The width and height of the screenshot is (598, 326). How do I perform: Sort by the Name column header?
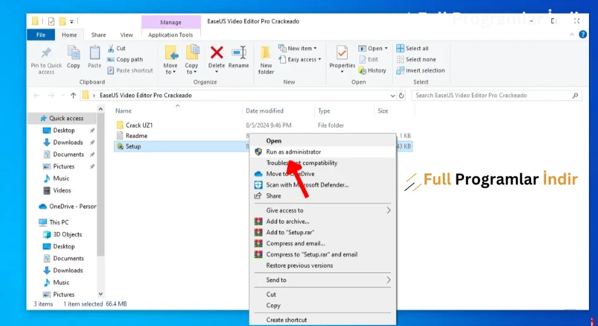tap(178, 111)
